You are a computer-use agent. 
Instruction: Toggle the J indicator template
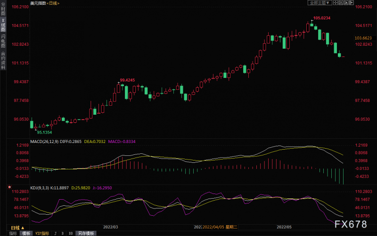[x=56, y=233]
